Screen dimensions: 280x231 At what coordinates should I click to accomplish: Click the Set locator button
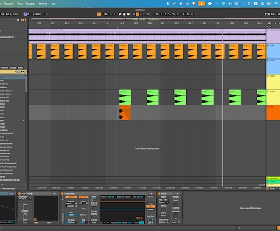269,23
